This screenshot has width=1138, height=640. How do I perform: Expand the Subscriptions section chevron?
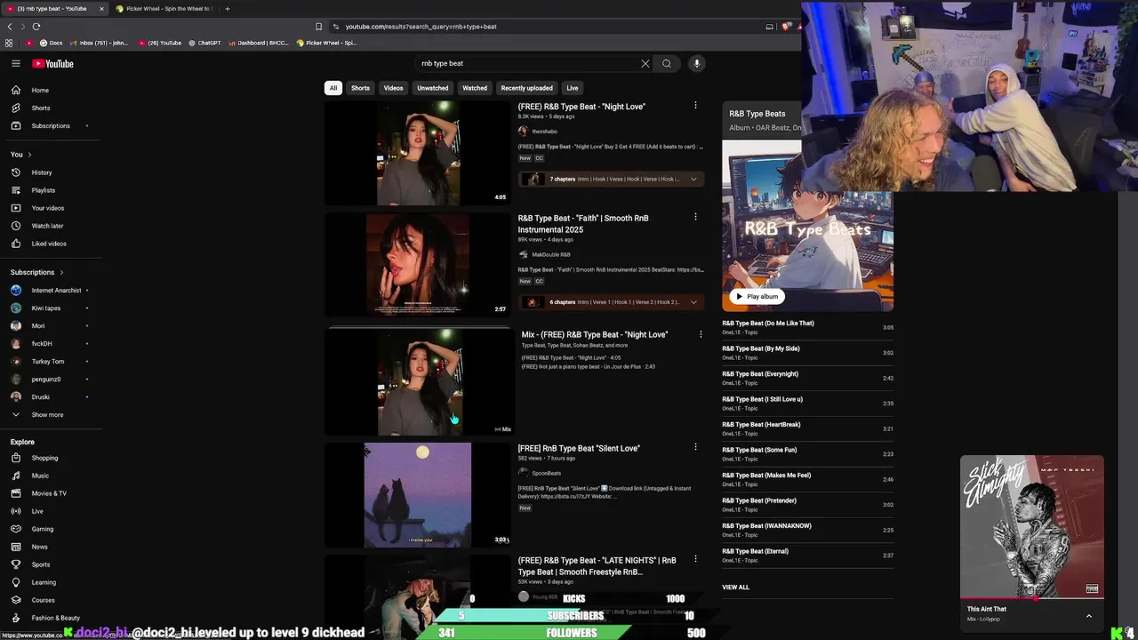[x=61, y=272]
